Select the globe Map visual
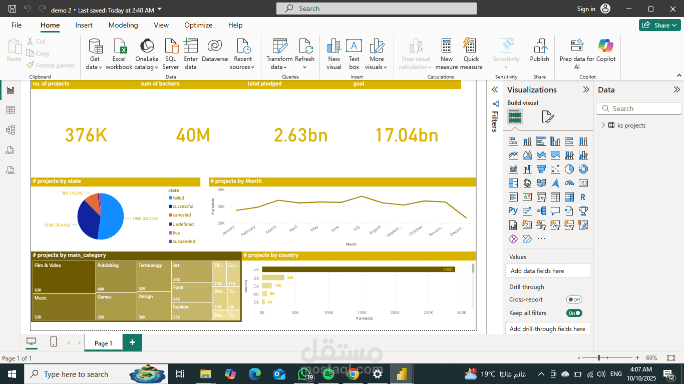The width and height of the screenshot is (684, 384). point(527,183)
